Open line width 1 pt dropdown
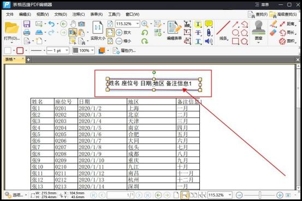 [x=67, y=51]
